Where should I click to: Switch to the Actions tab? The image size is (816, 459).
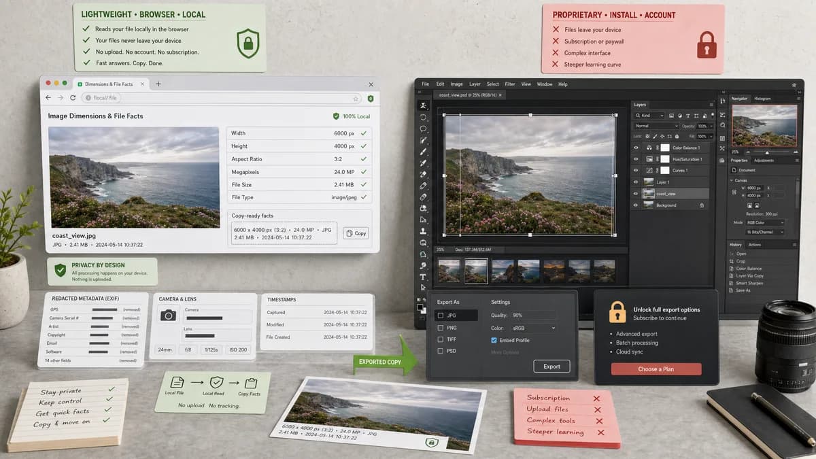click(x=755, y=245)
